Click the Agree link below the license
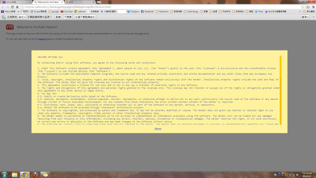 pyautogui.click(x=158, y=129)
